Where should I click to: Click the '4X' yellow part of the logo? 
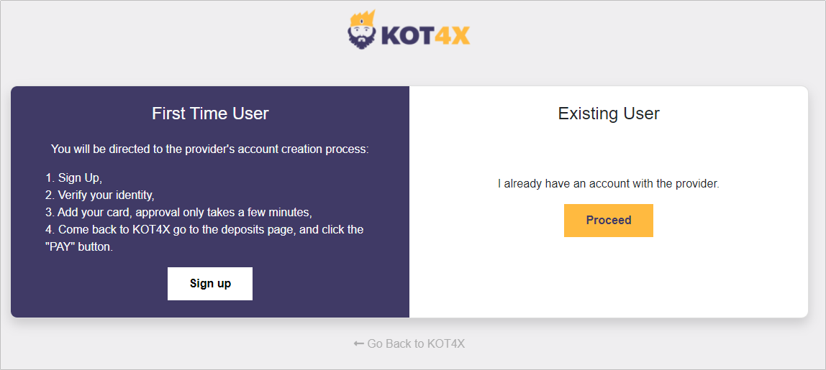click(453, 36)
